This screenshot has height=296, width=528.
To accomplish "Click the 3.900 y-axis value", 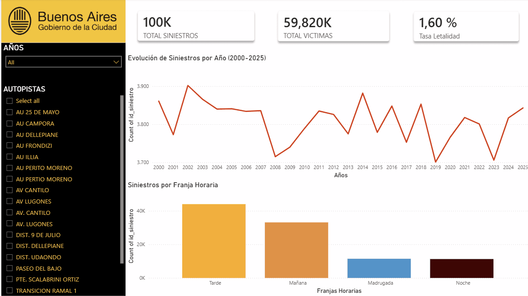I will [143, 86].
